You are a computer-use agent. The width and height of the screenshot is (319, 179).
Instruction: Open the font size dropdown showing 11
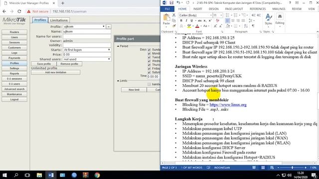tap(221, 15)
